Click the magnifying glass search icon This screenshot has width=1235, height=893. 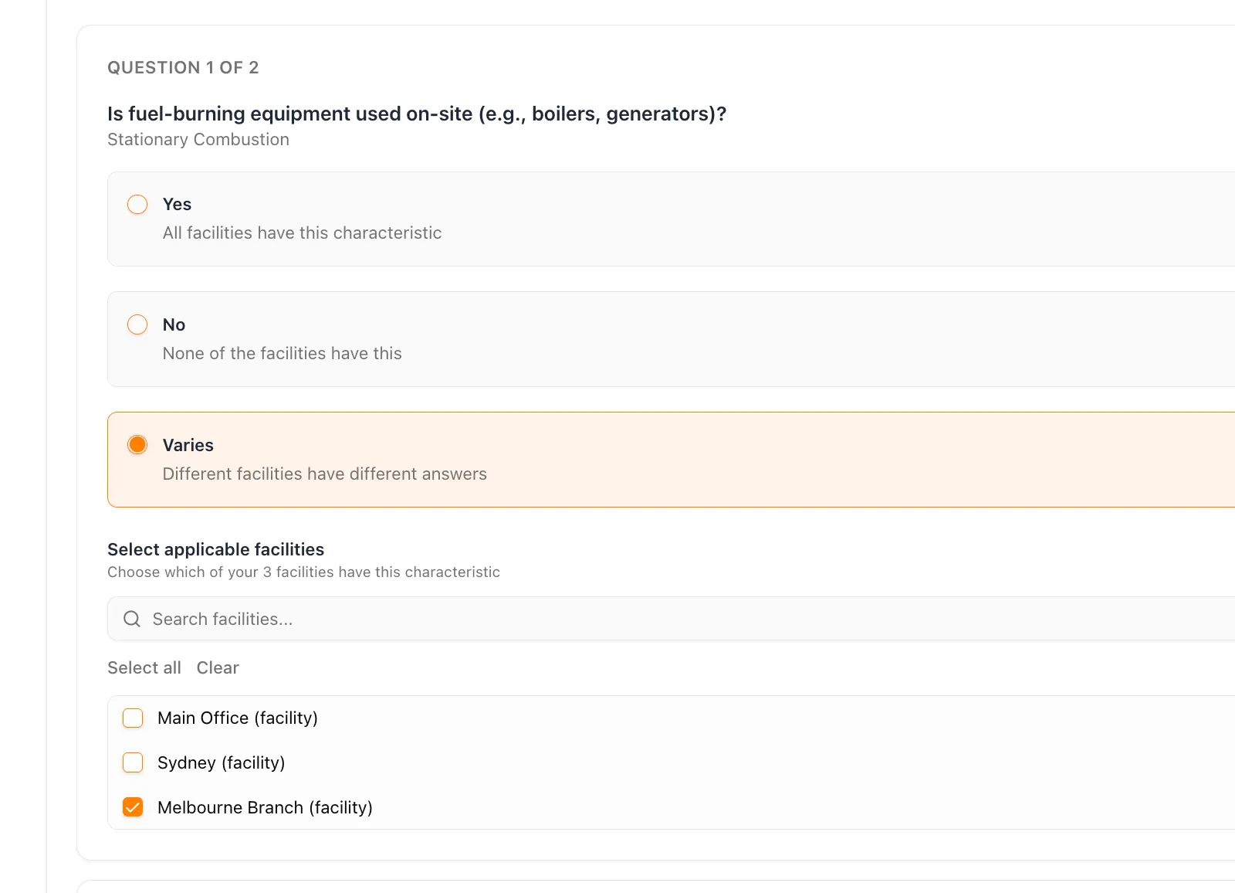[132, 619]
